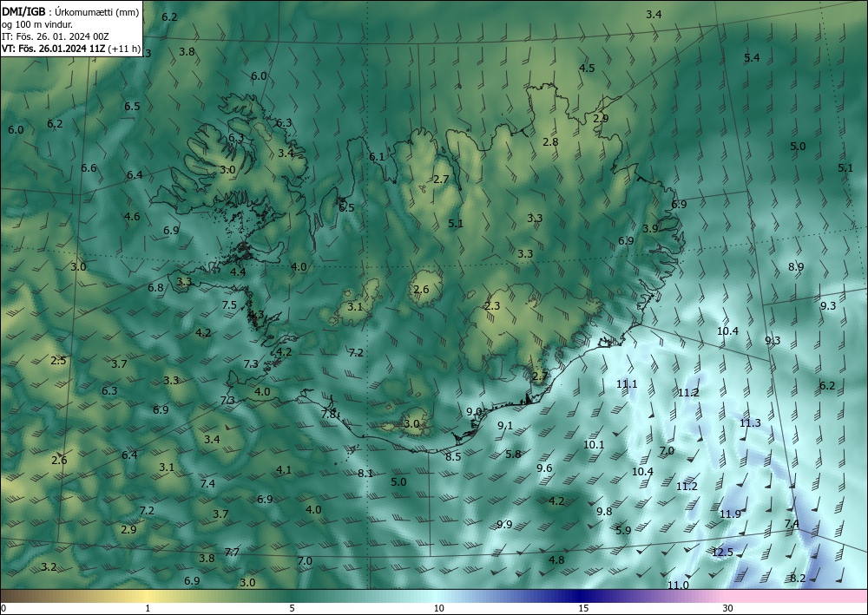Click the dark navy segment of the colour scale
868x615 pixels.
(578, 596)
